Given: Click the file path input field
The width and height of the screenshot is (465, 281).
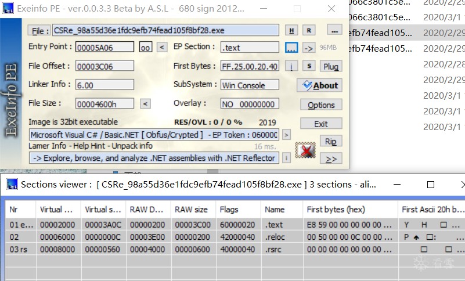Looking at the screenshot, I should click(x=166, y=30).
